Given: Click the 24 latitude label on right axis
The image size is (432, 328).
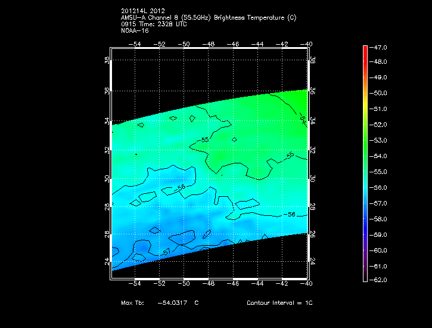Looking at the screenshot, I should pyautogui.click(x=312, y=261).
